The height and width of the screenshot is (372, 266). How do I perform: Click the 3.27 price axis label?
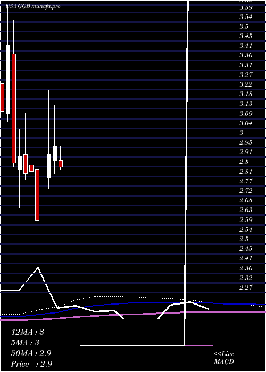point(246,75)
